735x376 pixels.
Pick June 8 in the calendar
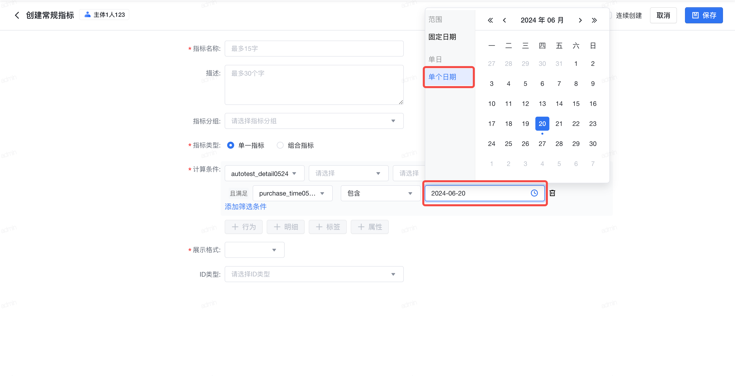click(x=576, y=84)
